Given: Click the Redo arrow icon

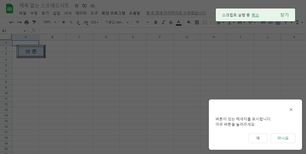Looking at the screenshot, I should pos(19,22).
